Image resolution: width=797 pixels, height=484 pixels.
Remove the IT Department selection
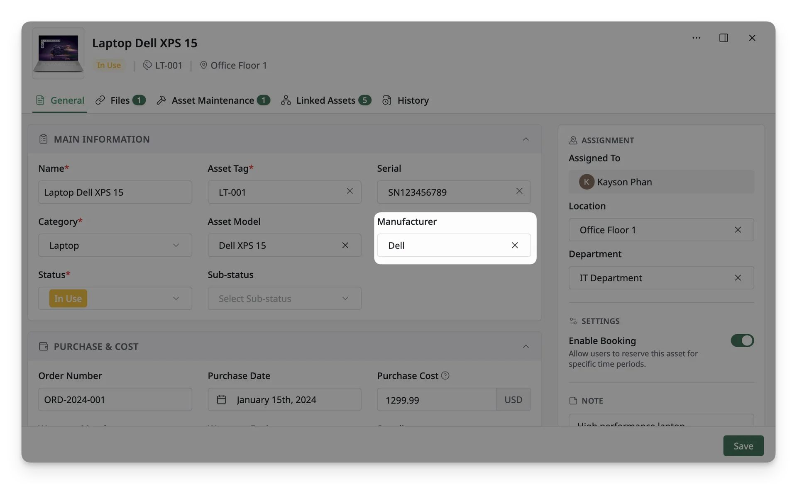click(x=738, y=278)
